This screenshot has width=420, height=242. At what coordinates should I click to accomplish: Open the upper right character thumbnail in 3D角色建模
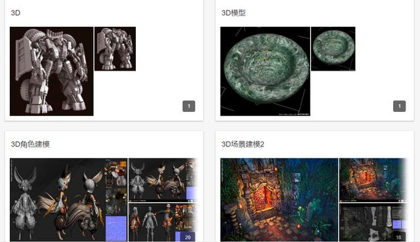[163, 180]
